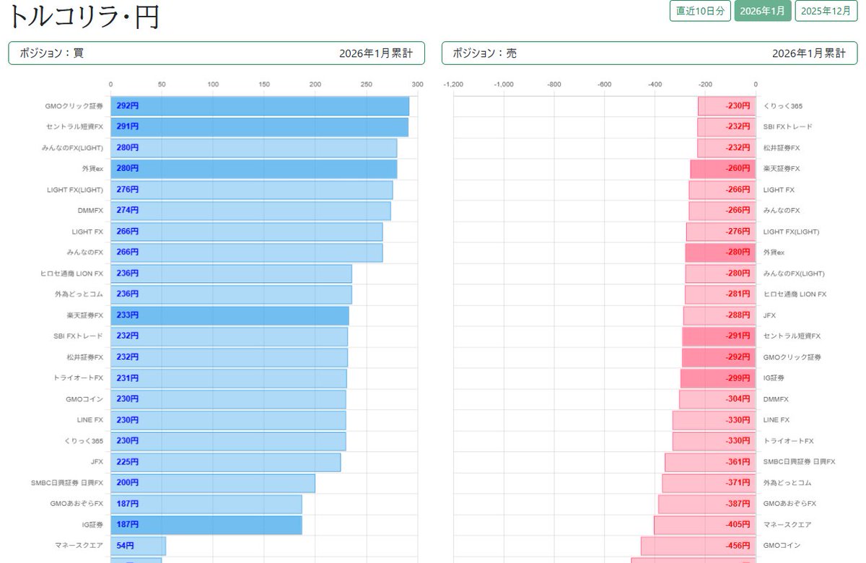Click the IG証券 -299円 sell bar
The image size is (866, 563).
coord(718,378)
